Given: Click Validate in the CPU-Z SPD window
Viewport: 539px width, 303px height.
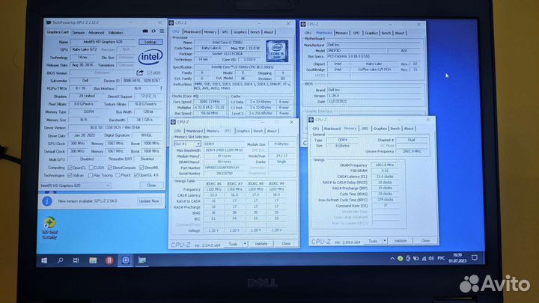Looking at the screenshot, I should coord(261,244).
